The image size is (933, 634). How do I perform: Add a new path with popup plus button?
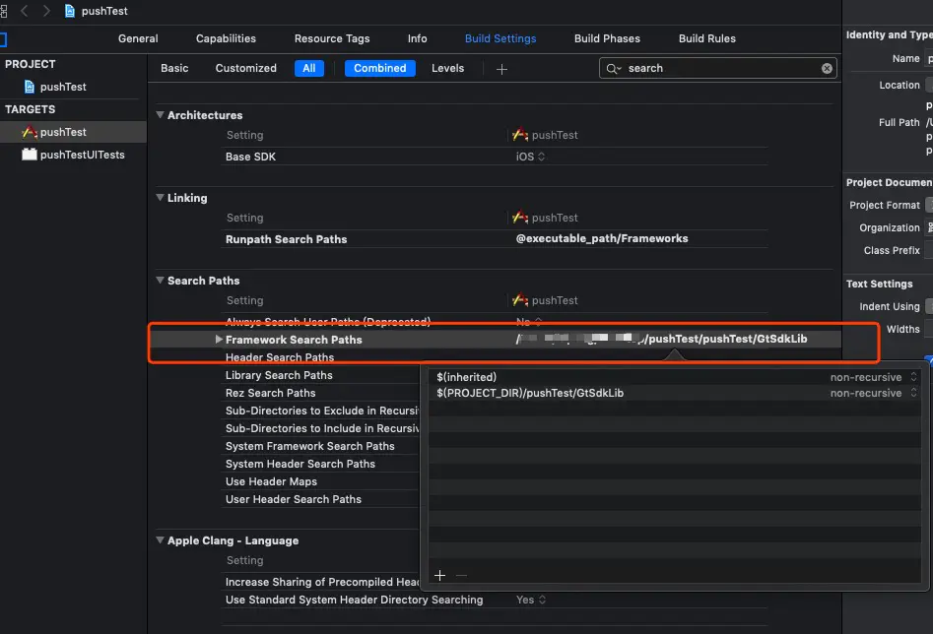pyautogui.click(x=439, y=575)
